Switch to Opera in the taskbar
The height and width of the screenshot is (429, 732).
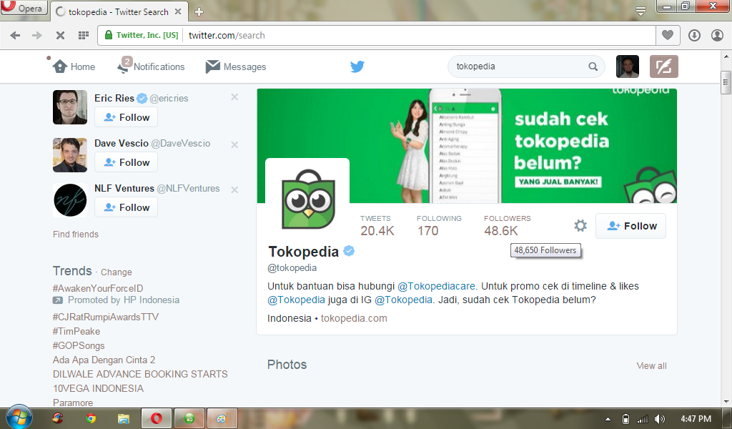click(157, 418)
